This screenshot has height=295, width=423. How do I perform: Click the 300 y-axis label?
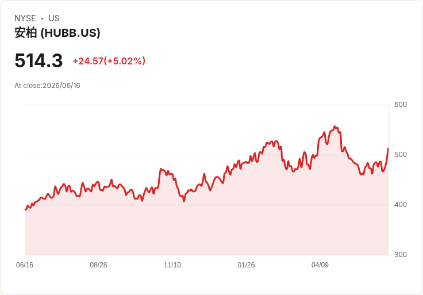[401, 255]
